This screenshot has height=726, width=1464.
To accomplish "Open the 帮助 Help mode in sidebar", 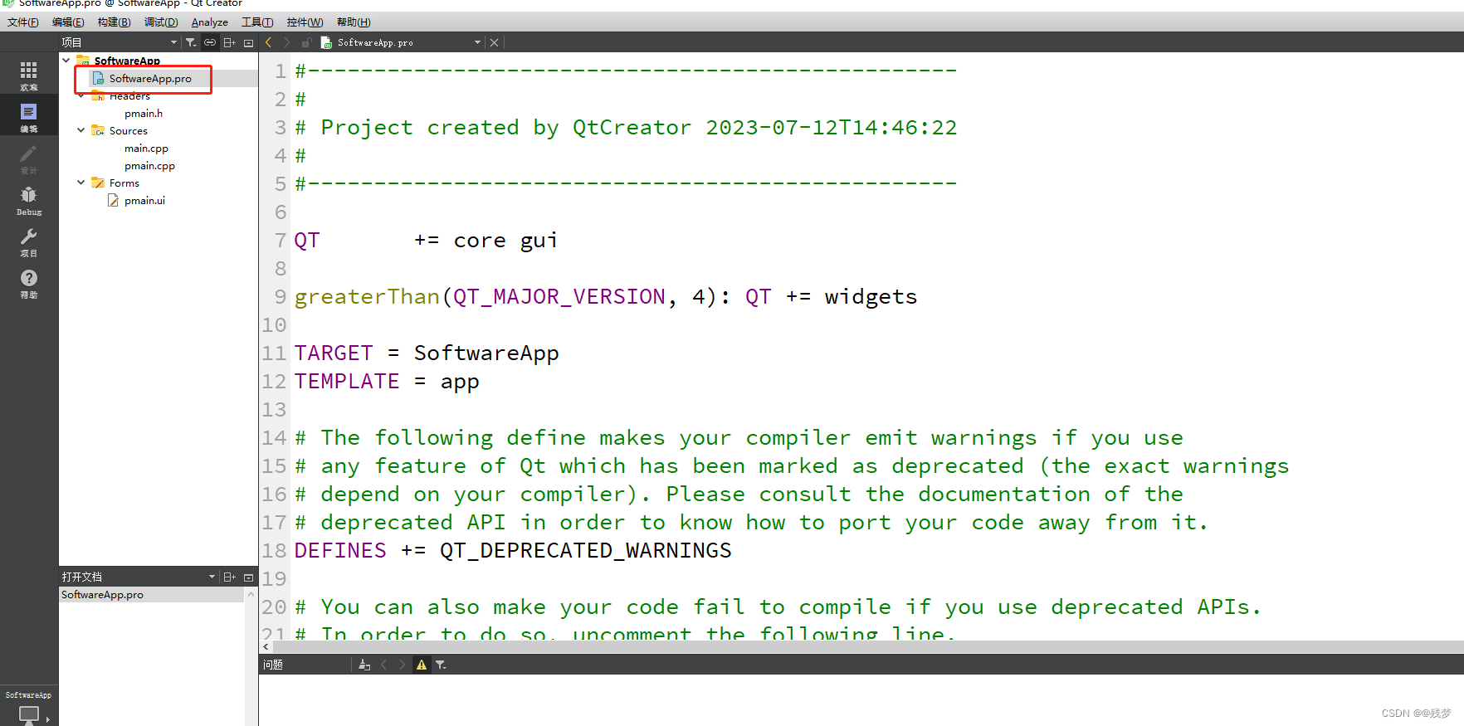I will (29, 283).
